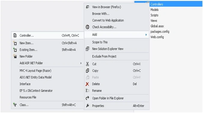This screenshot has height=113, width=203.
Task: Select Browse With... option
Action: click(x=117, y=14)
